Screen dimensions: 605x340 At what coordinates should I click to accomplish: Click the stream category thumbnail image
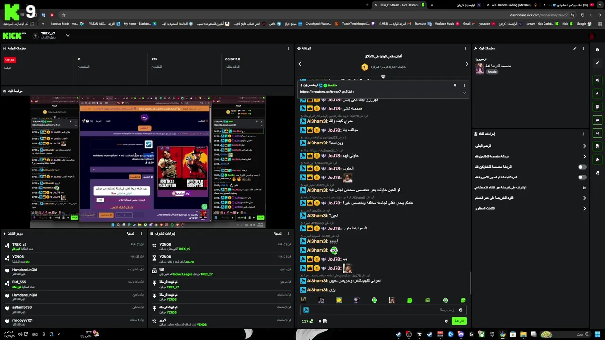(x=480, y=68)
